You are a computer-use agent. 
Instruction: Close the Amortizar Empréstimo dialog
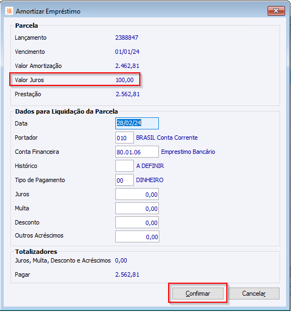coord(276,11)
